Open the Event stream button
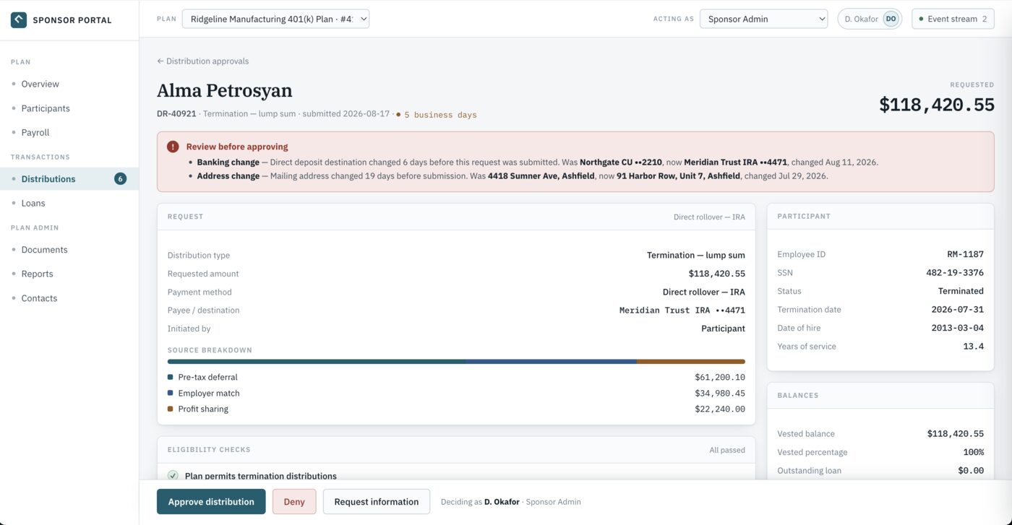The image size is (1012, 525). tap(953, 19)
